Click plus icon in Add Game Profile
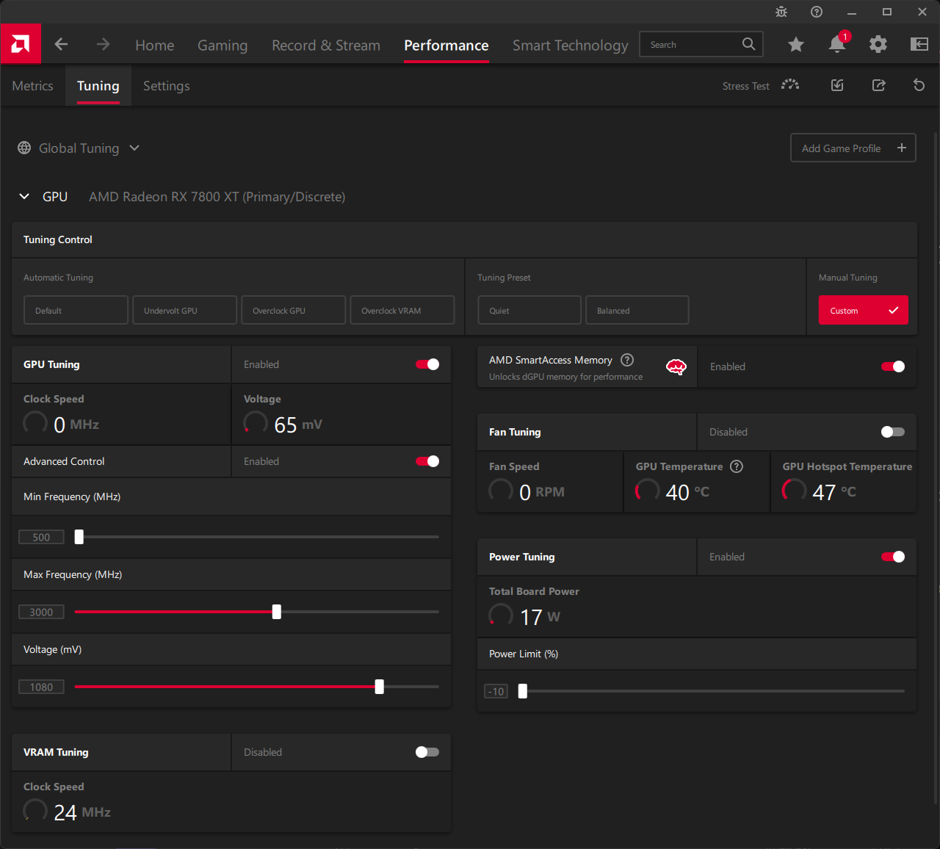 click(x=902, y=148)
